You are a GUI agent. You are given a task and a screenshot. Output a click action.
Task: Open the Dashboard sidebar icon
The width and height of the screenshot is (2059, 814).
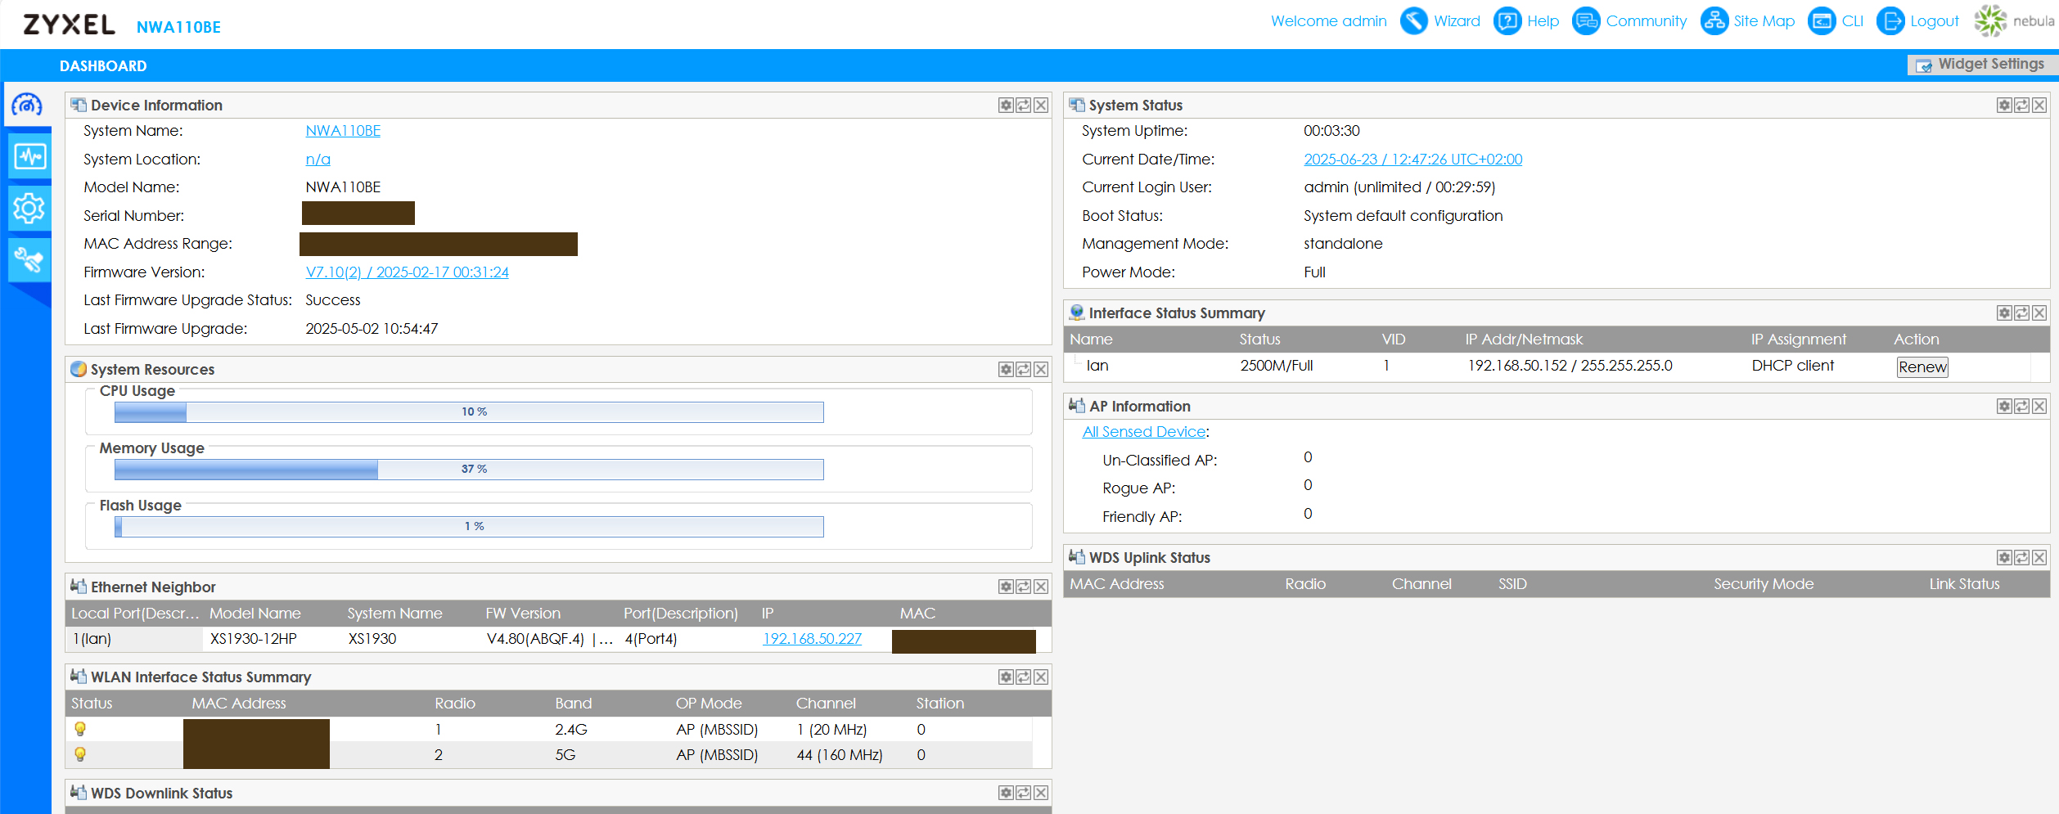point(27,105)
